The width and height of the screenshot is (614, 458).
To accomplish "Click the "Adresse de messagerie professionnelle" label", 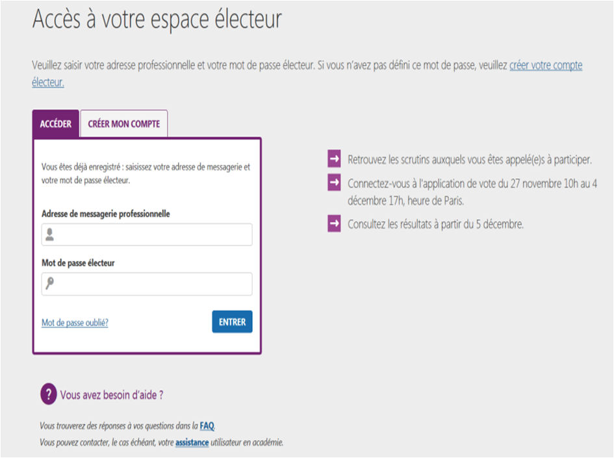I will (x=108, y=215).
